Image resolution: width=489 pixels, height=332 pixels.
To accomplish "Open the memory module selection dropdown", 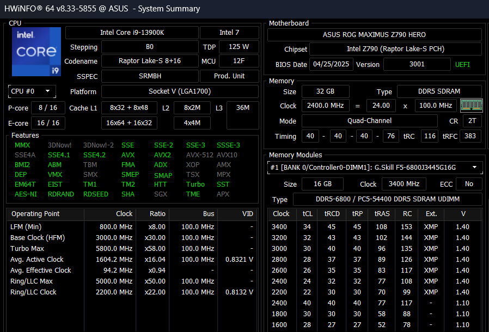I will tap(375, 168).
